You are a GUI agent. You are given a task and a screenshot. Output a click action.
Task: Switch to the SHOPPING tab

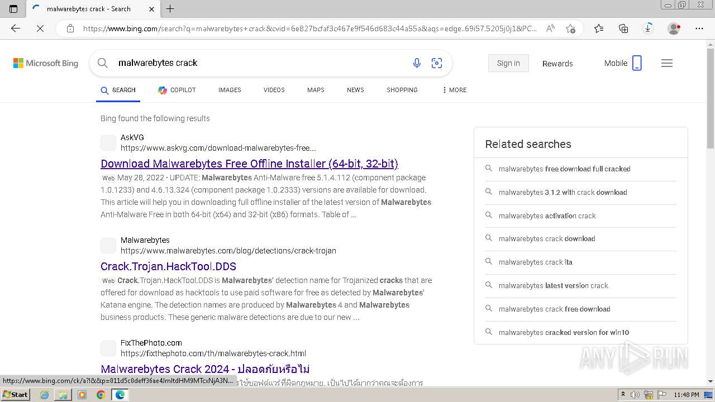point(402,90)
